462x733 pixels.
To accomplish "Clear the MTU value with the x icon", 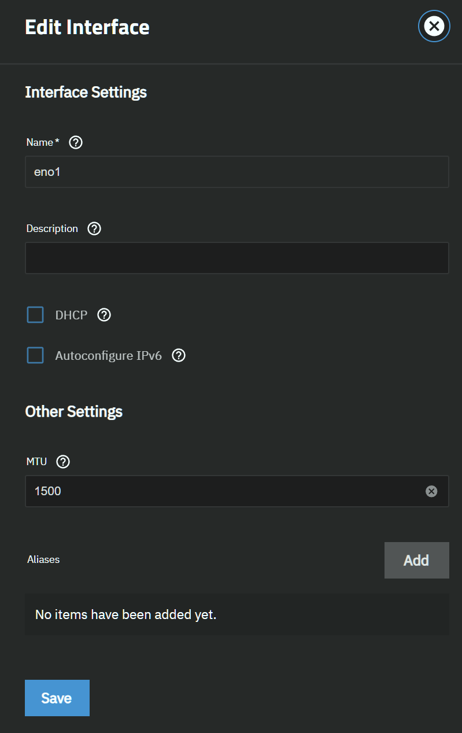I will tap(431, 491).
